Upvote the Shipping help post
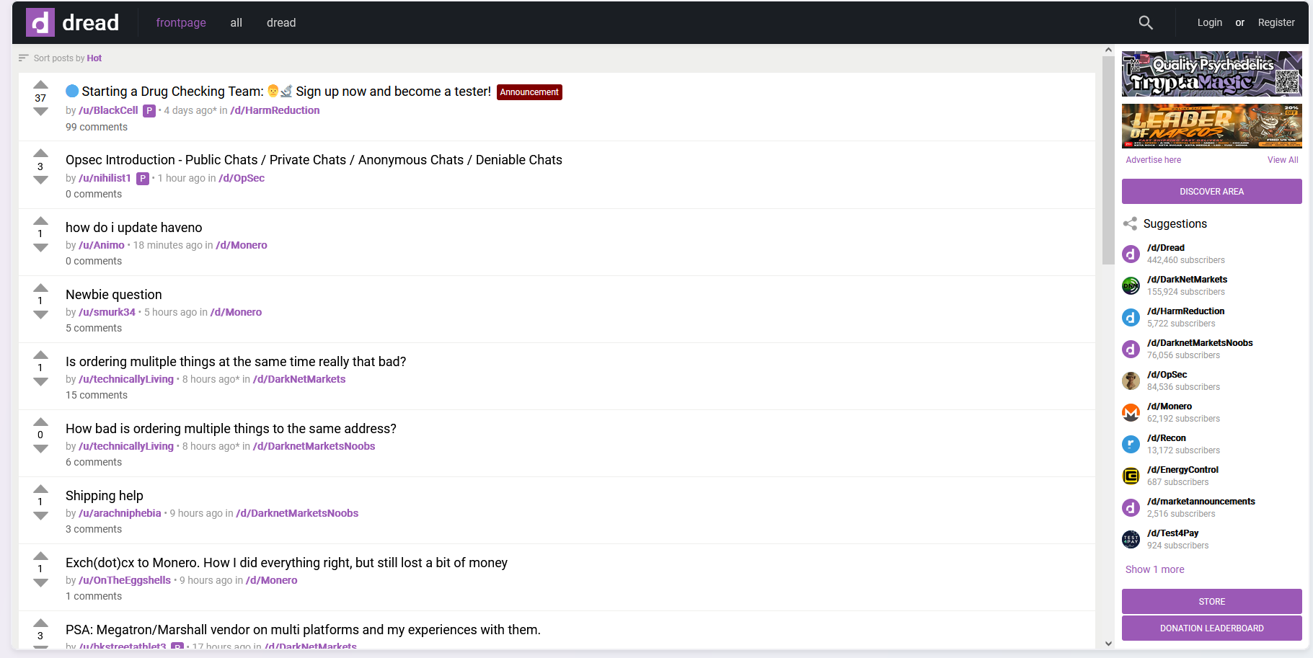The image size is (1313, 658). pos(40,489)
